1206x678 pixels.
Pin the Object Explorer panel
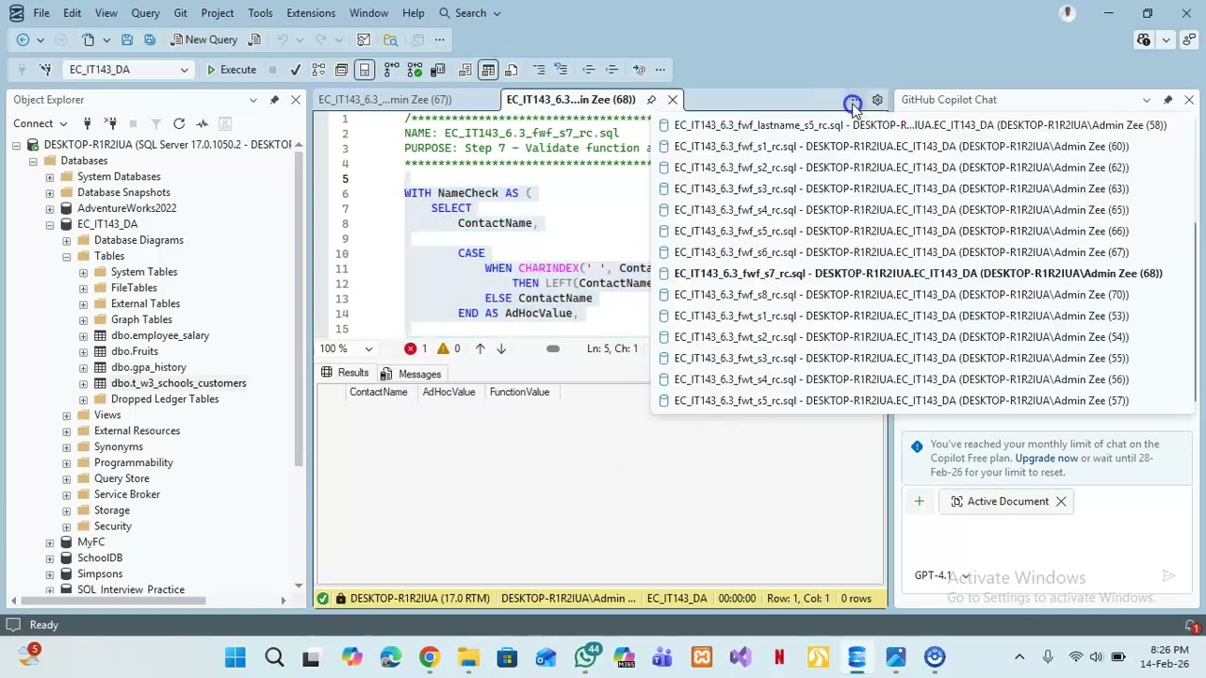point(274,100)
